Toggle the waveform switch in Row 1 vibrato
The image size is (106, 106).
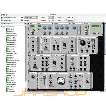pyautogui.click(x=46, y=41)
